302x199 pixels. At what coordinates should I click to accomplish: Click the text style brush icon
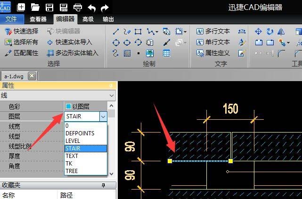[242, 42]
